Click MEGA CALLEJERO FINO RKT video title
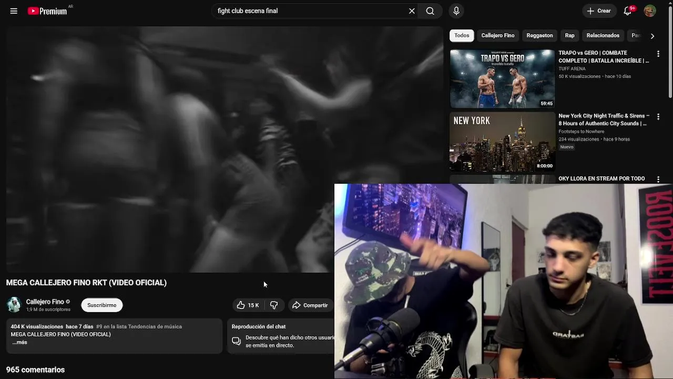The width and height of the screenshot is (673, 379). [x=86, y=283]
